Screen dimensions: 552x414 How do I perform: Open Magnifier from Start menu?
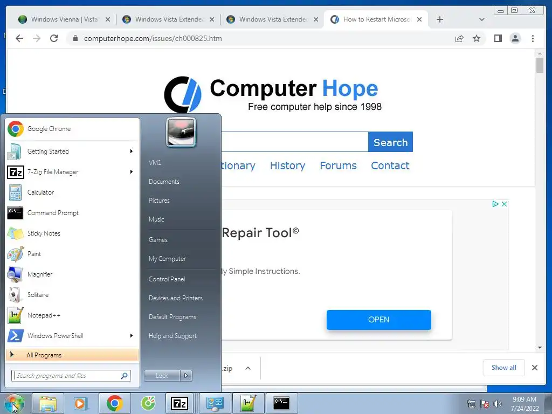pyautogui.click(x=72, y=274)
